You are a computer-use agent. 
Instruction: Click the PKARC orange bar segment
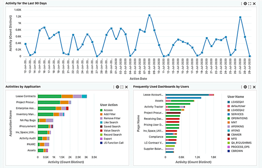coord(42,145)
